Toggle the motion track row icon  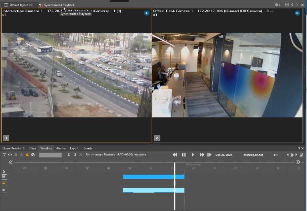4,171
